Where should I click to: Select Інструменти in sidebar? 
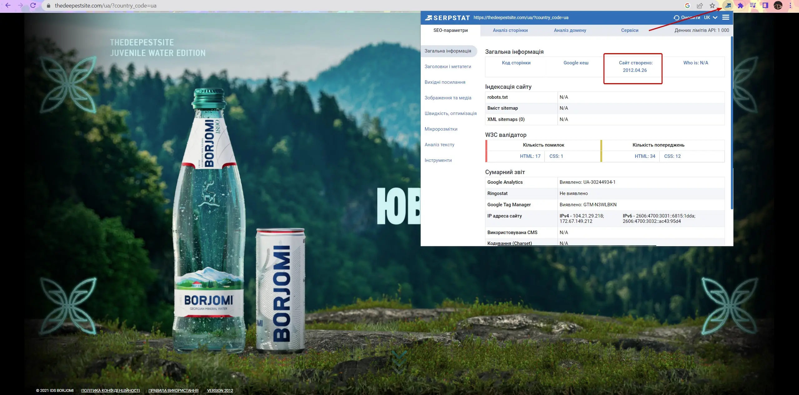coord(438,160)
